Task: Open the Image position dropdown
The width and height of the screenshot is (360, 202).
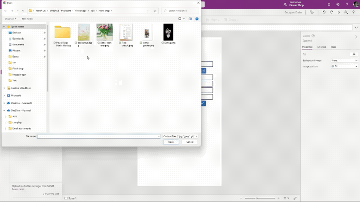Action: (x=345, y=66)
